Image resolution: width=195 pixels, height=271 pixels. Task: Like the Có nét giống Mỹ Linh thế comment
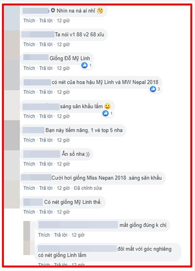click(29, 212)
